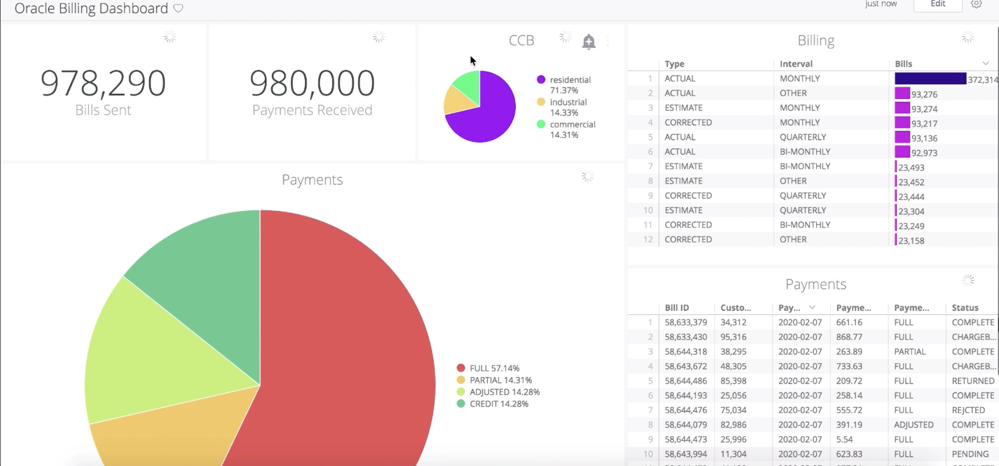
Task: Open the CCB tile three-dot menu
Action: click(x=608, y=41)
